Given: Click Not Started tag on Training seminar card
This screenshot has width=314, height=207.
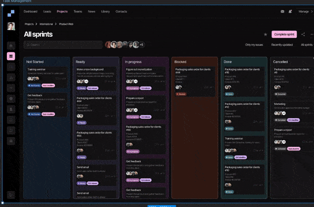Looking at the screenshot, I should pos(34,85).
